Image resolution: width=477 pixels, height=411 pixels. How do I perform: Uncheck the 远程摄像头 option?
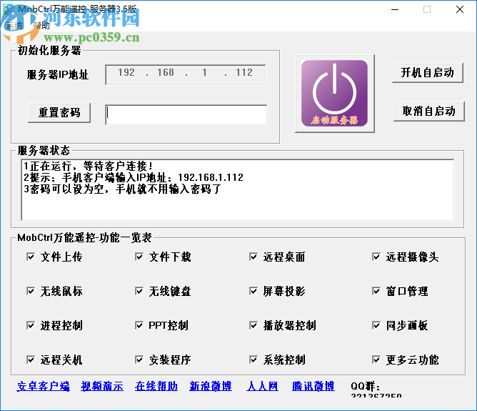[376, 257]
